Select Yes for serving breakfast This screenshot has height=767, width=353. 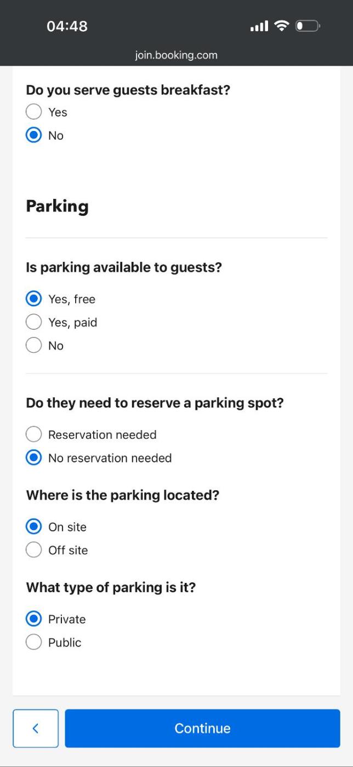pos(34,112)
